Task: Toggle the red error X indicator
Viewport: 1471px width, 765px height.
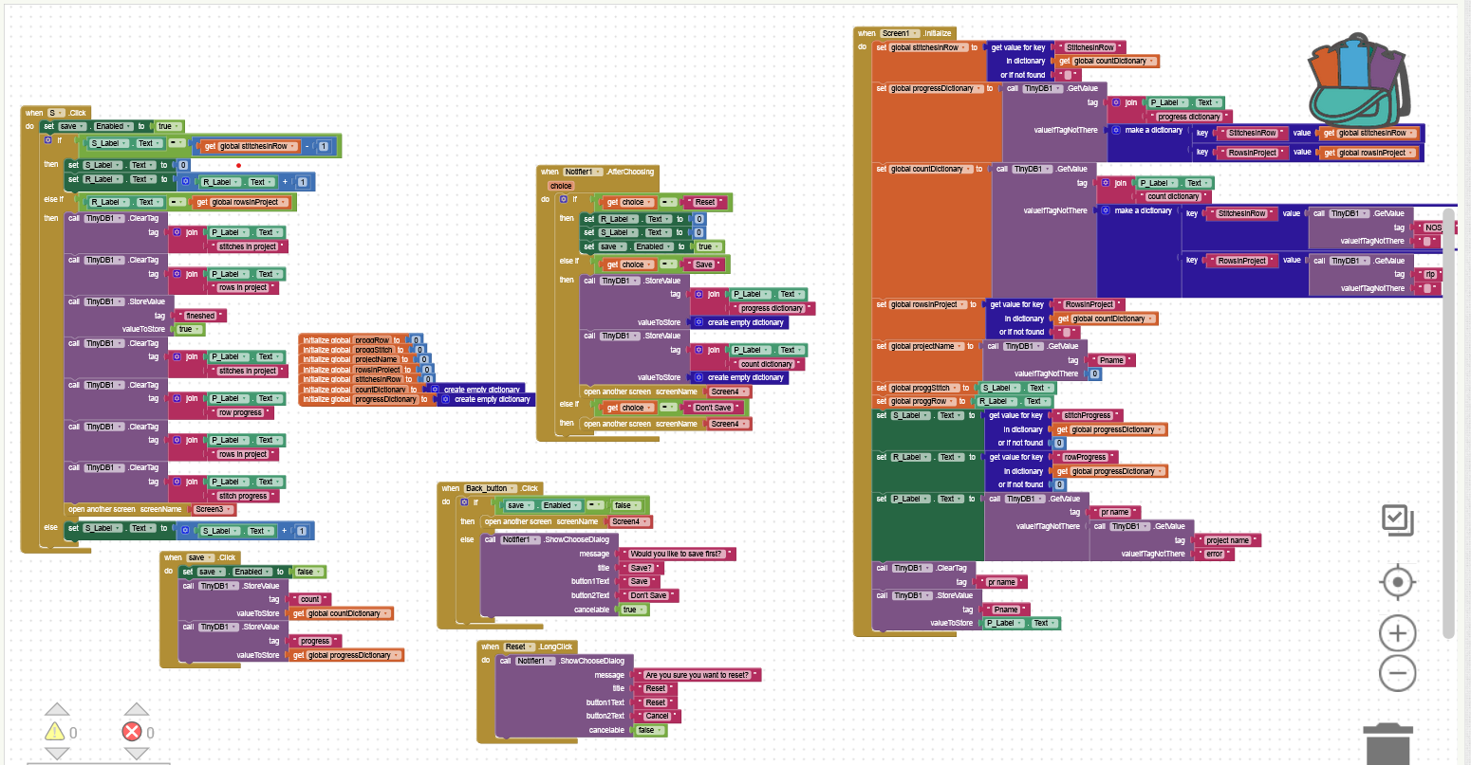Action: 132,732
